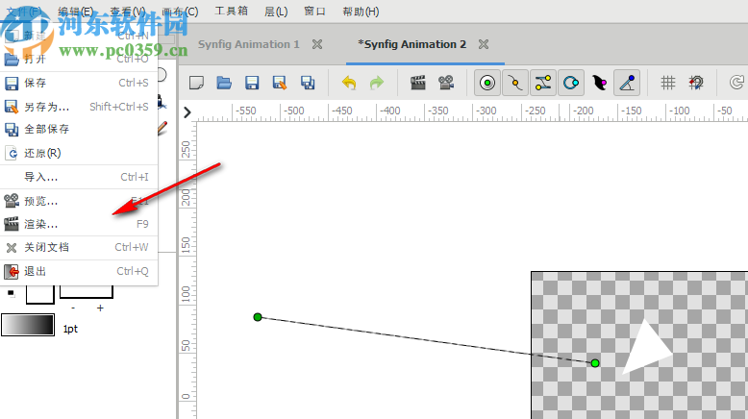Image resolution: width=748 pixels, height=419 pixels.
Task: Choose 关闭文档 menu entry
Action: coord(79,247)
